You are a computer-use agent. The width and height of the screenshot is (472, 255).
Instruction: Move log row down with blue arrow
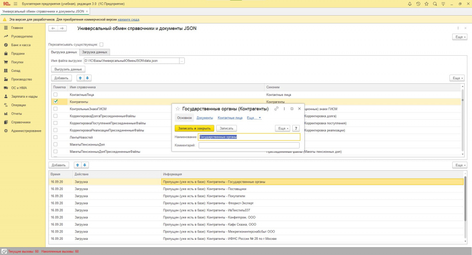tap(85, 165)
